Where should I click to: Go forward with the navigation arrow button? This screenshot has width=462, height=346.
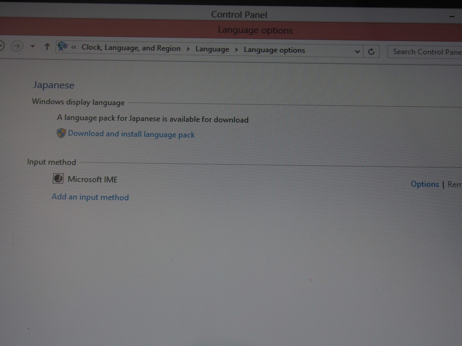(x=17, y=46)
